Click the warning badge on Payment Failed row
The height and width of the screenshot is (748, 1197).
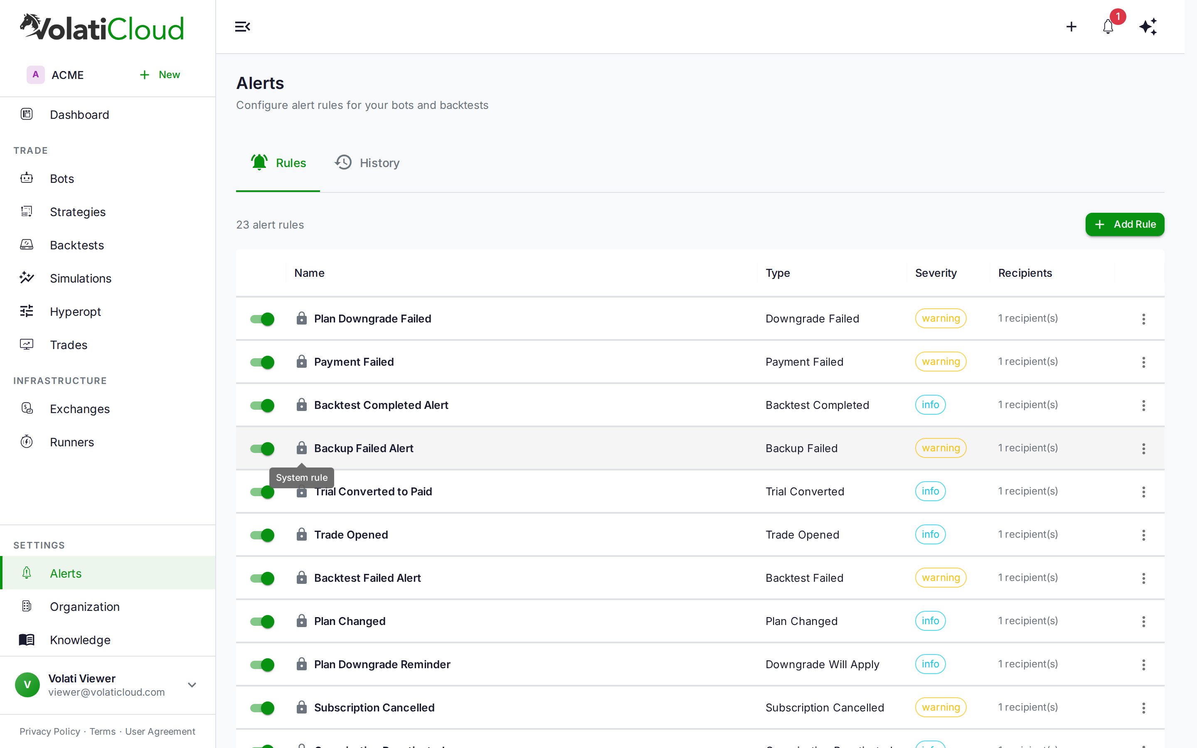point(941,362)
